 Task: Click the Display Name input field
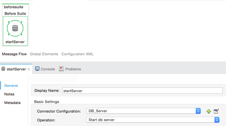click(142, 91)
